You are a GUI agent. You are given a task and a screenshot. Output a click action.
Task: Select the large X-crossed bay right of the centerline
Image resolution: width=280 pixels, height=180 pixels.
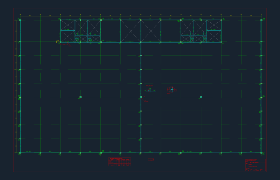(x=151, y=31)
